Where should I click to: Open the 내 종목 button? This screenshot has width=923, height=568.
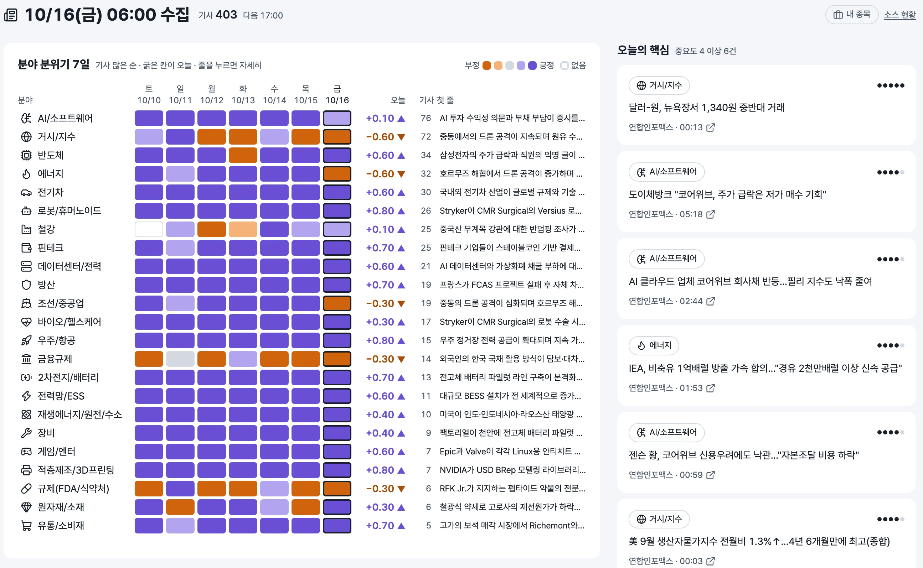[851, 15]
